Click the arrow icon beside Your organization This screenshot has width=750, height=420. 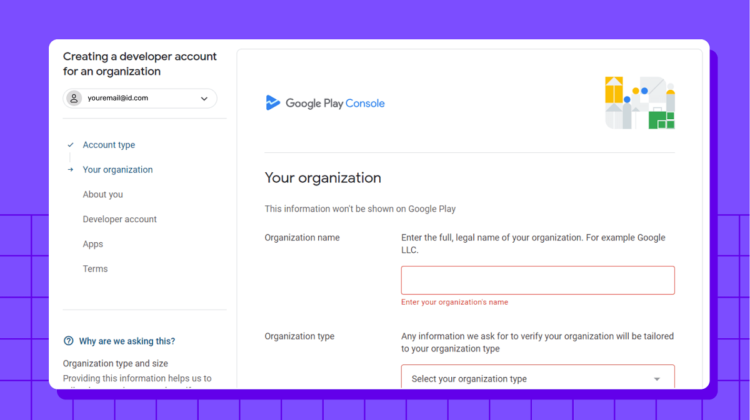[x=71, y=170]
